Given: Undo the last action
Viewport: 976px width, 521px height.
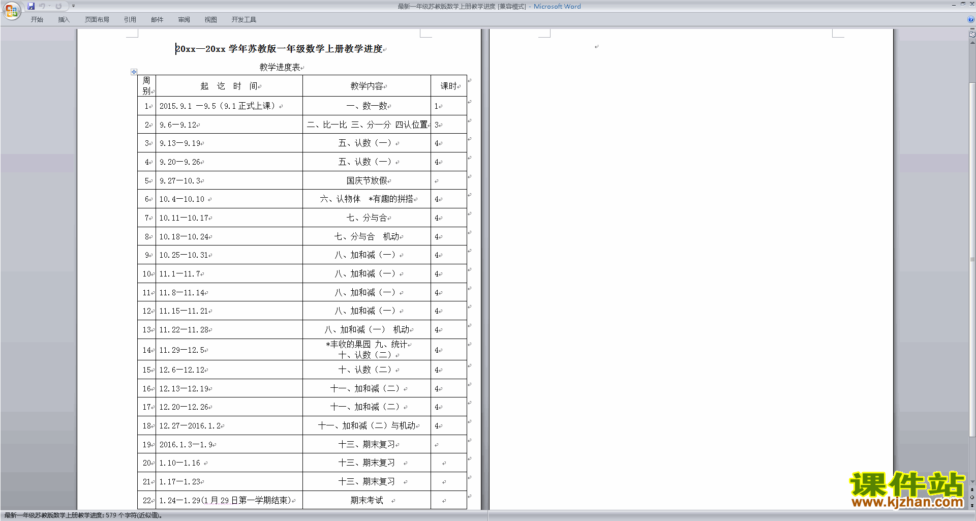Looking at the screenshot, I should pos(42,6).
